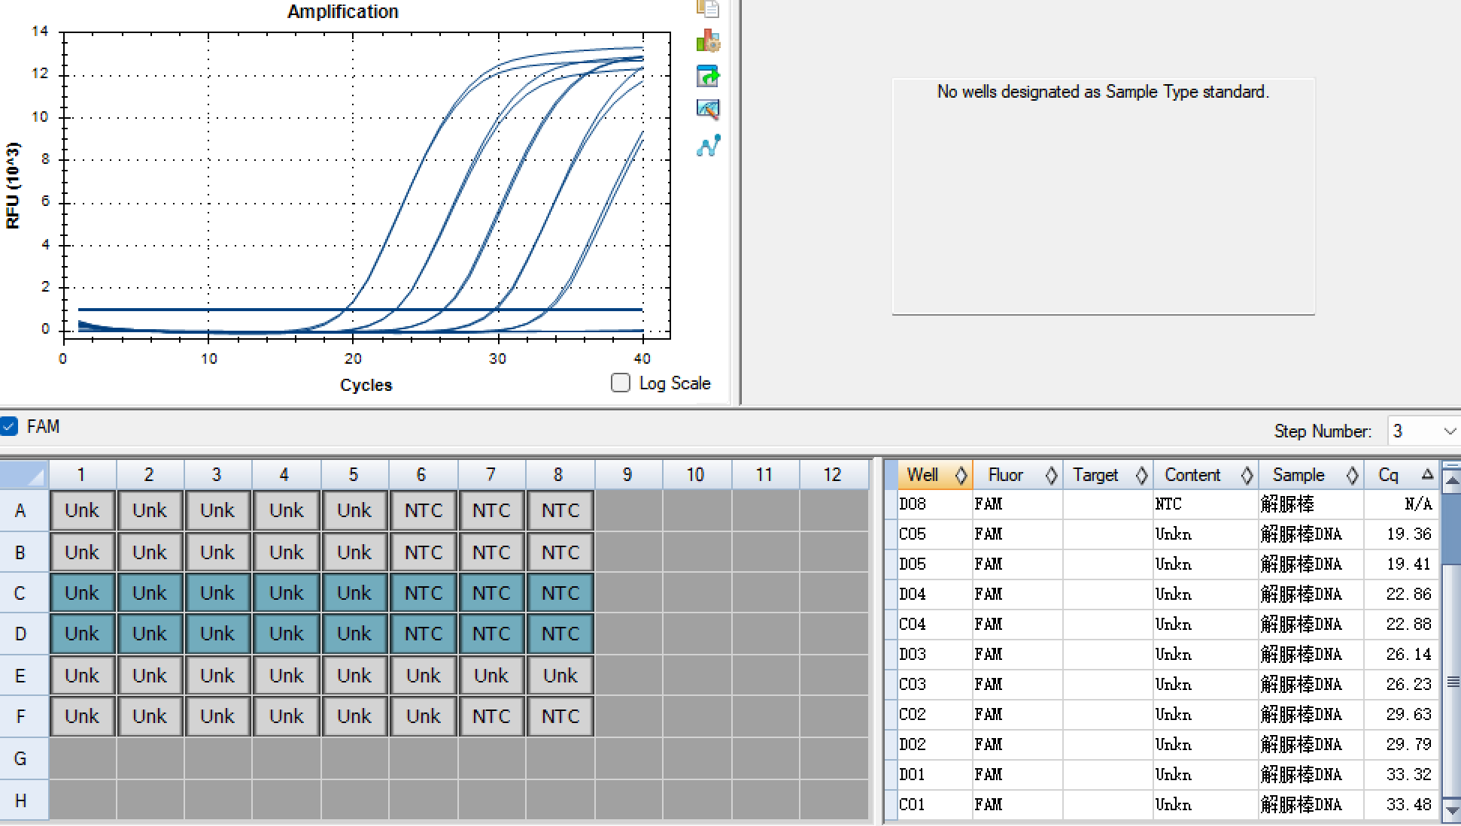Select plate column 8 header
Viewport: 1461px width, 826px height.
point(558,475)
